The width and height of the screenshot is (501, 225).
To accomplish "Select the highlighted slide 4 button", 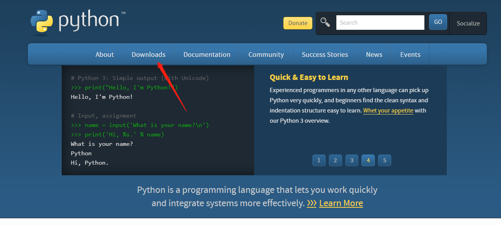I will [x=368, y=160].
